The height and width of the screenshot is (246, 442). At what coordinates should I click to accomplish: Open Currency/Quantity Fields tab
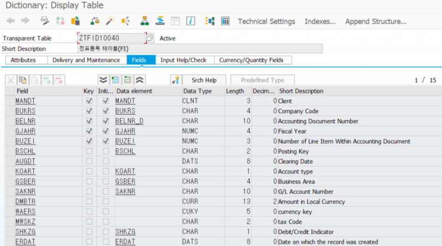coord(253,60)
